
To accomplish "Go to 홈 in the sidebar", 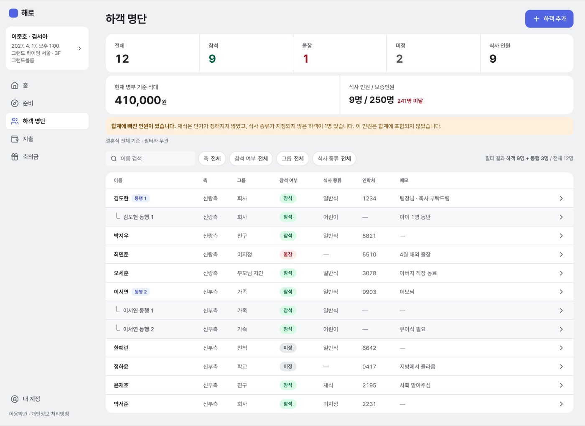I will pyautogui.click(x=47, y=85).
